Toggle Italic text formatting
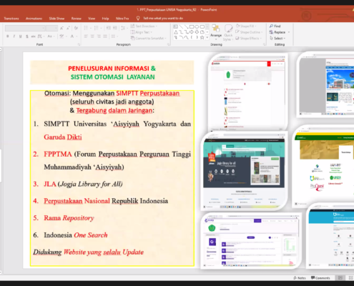The height and width of the screenshot is (286, 354). [x=14, y=36]
